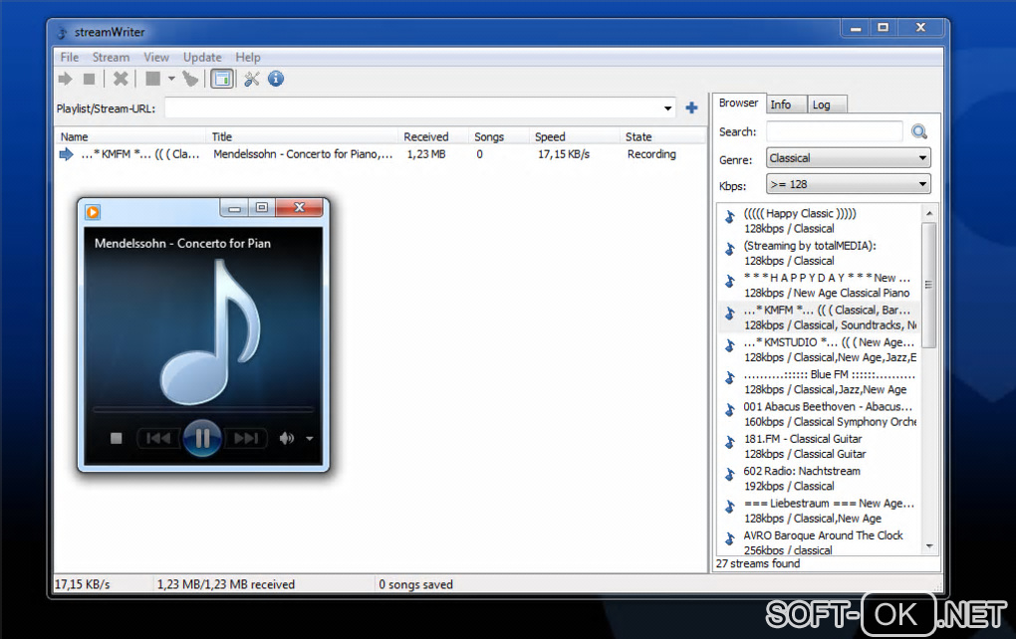Click the media player previous track button
Image resolution: width=1016 pixels, height=639 pixels.
pos(158,438)
